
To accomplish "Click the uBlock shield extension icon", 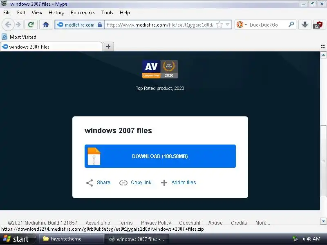I will pos(318,24).
